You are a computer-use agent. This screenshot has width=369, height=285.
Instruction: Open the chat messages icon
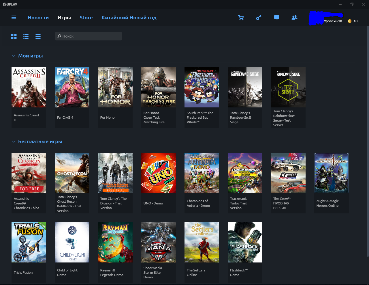coord(276,18)
